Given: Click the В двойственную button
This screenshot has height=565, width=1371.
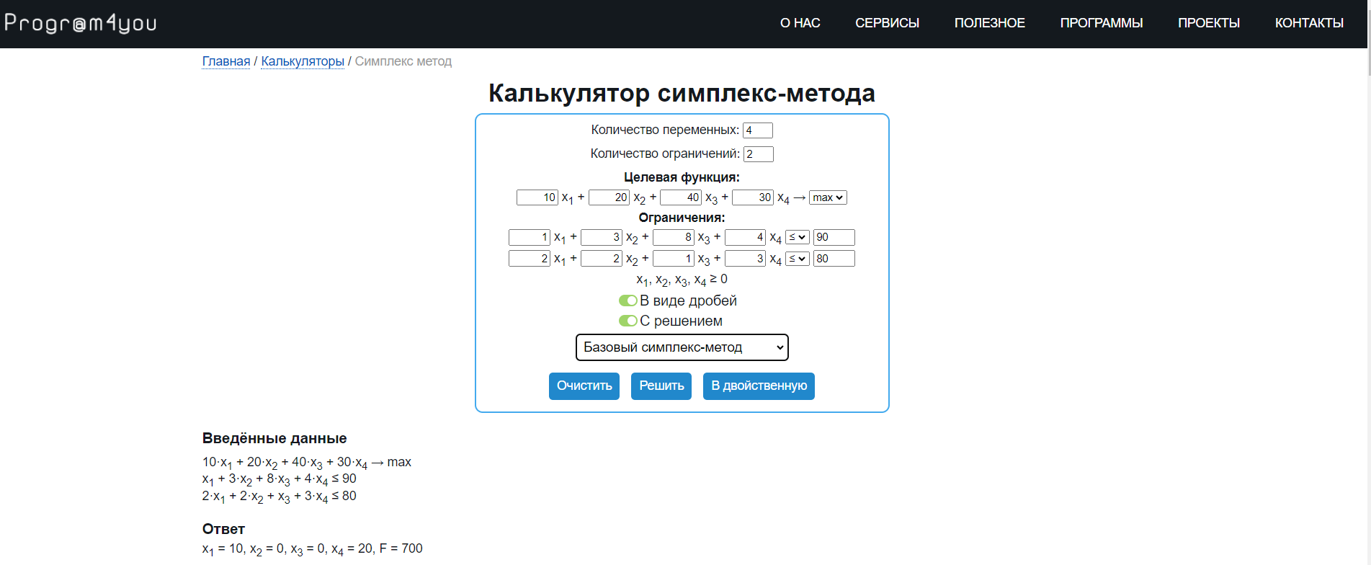Looking at the screenshot, I should pyautogui.click(x=759, y=386).
